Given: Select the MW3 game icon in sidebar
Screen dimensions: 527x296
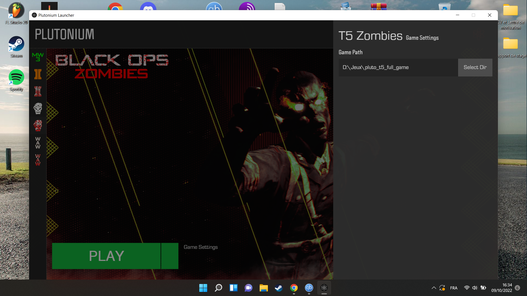Looking at the screenshot, I should pos(38,57).
